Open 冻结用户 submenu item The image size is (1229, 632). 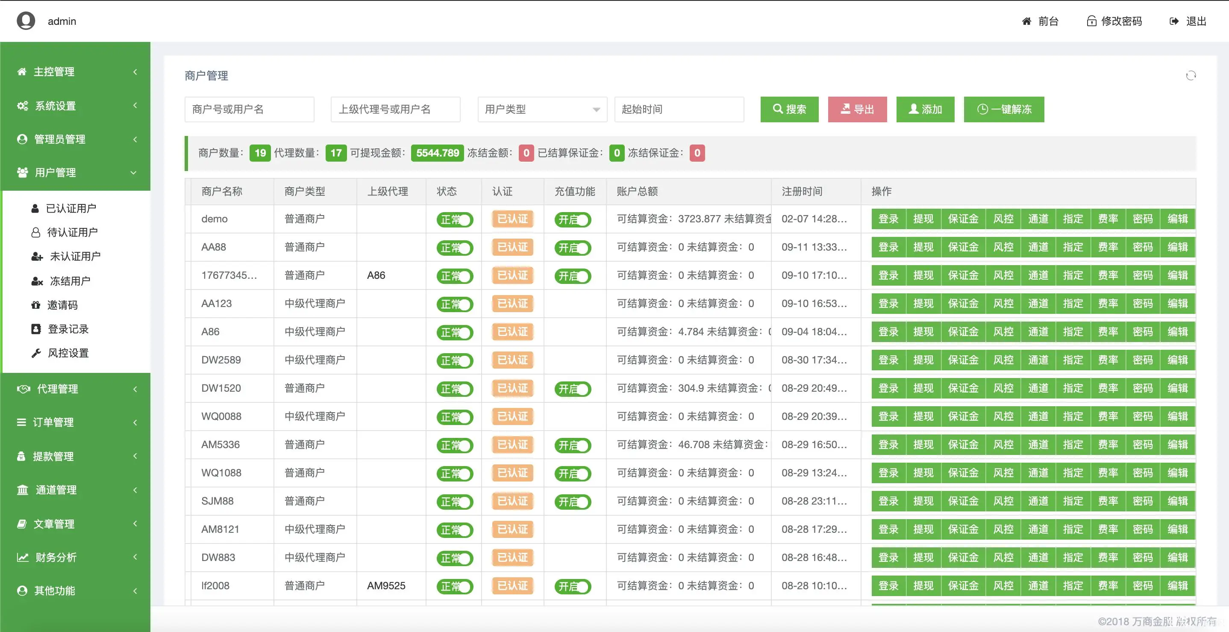click(x=76, y=281)
